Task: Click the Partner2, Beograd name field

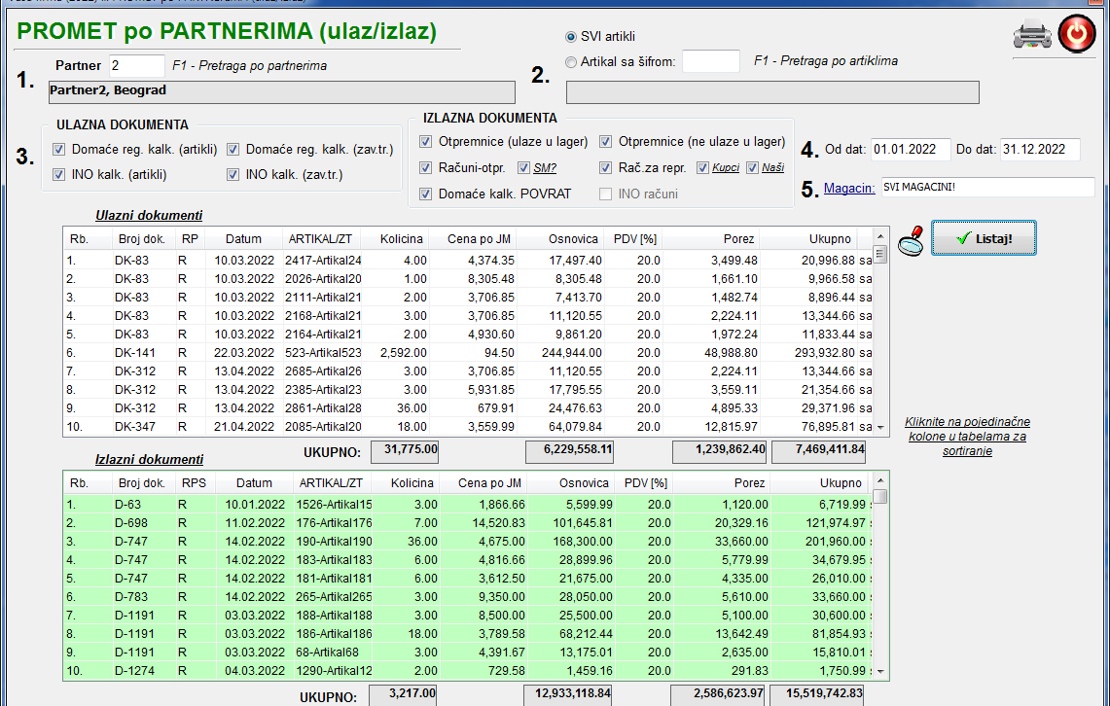Action: 282,92
